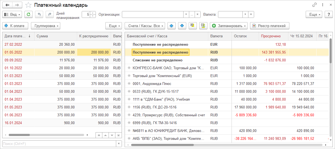Open the Группировка dropdown

coord(45,26)
